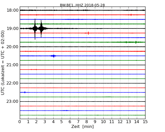This screenshot has width=165, height=132.
Task: Click the x-axis label Zeit [min]
Action: tap(82, 126)
